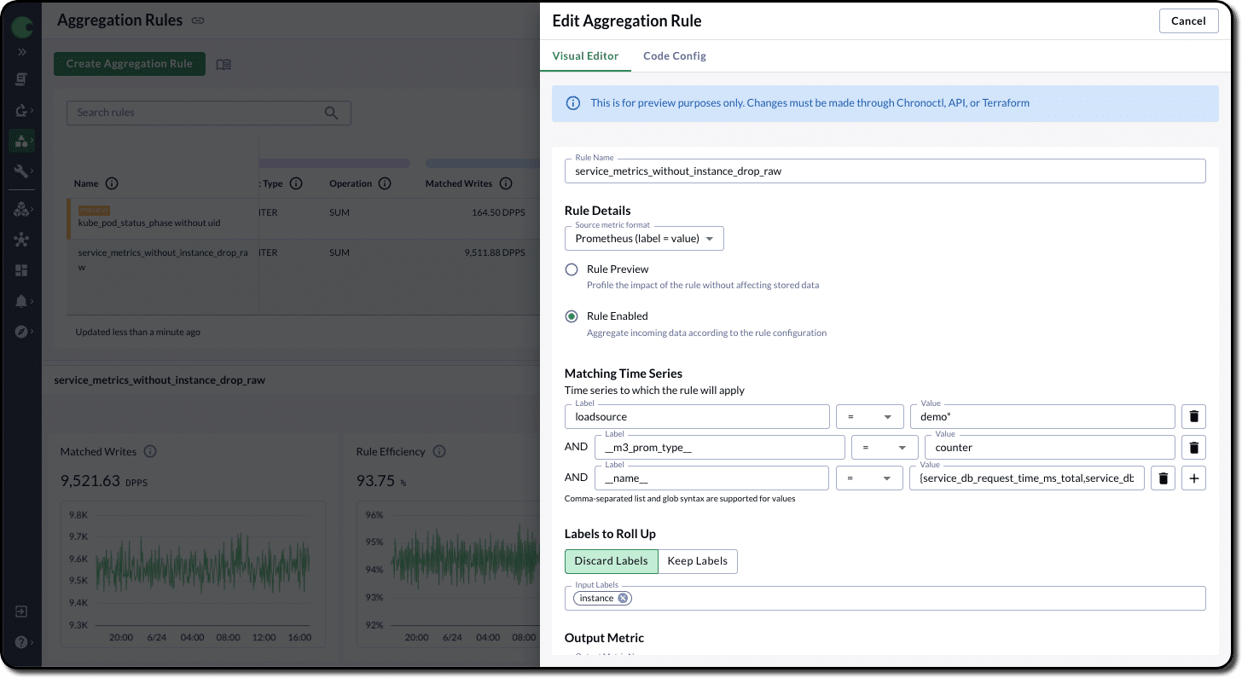Open operator dropdown for loadsource row
The image size is (1242, 678).
tap(869, 417)
